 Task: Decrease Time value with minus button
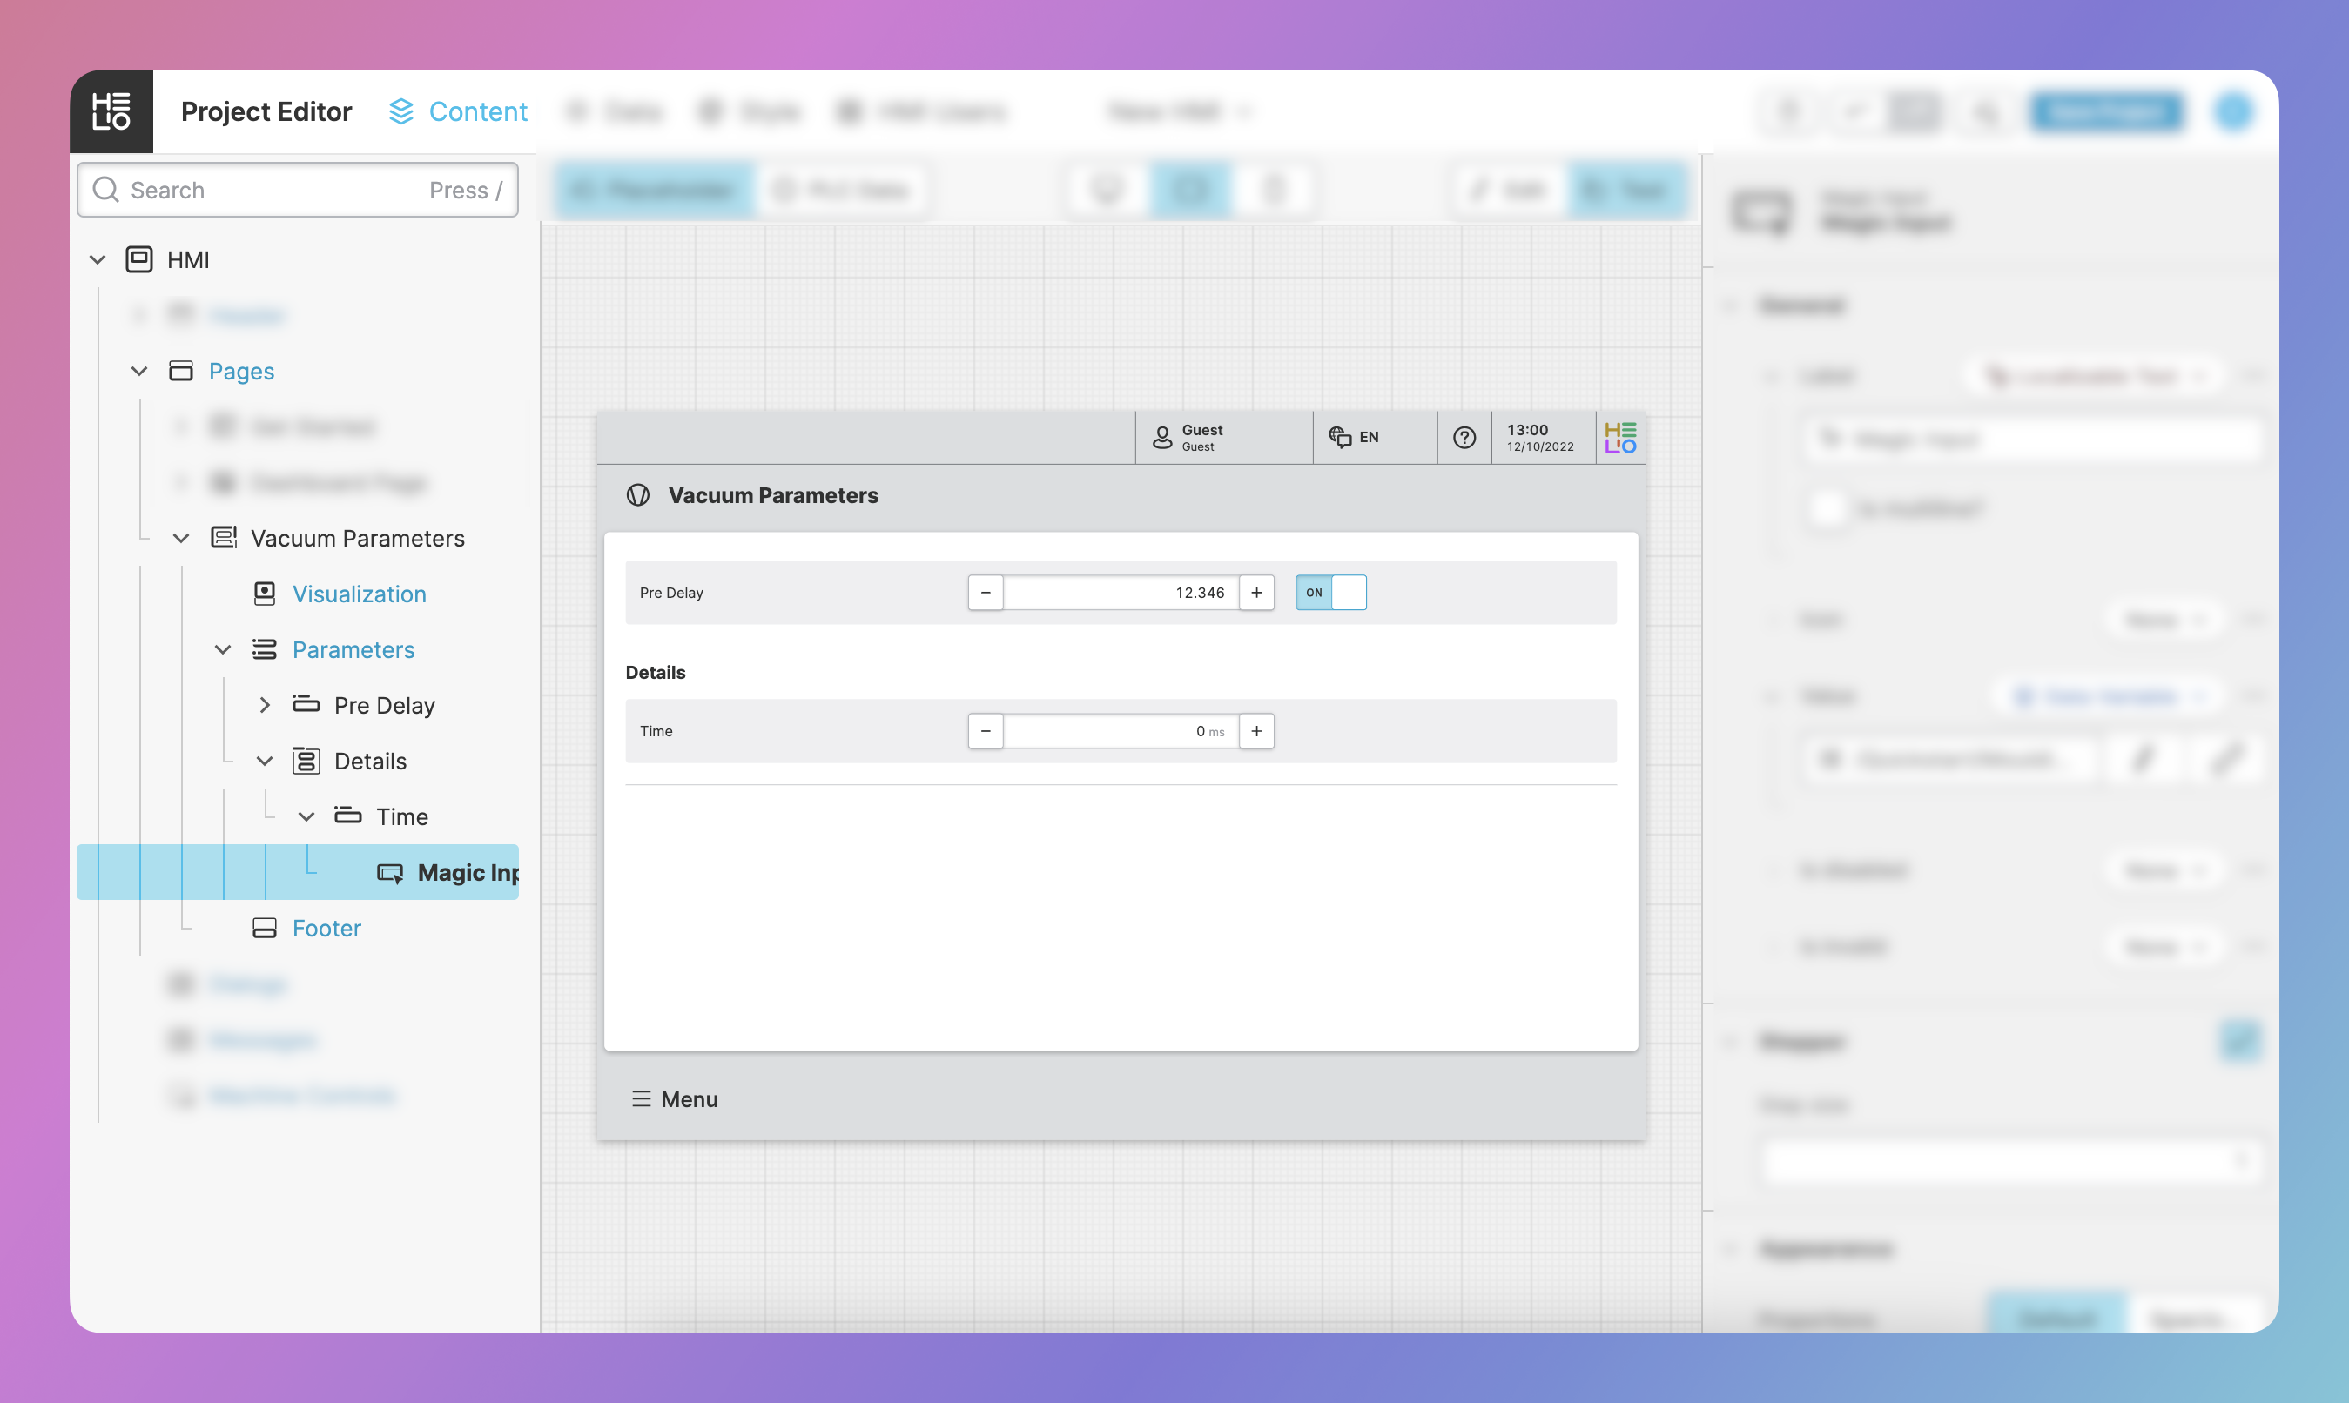(986, 731)
